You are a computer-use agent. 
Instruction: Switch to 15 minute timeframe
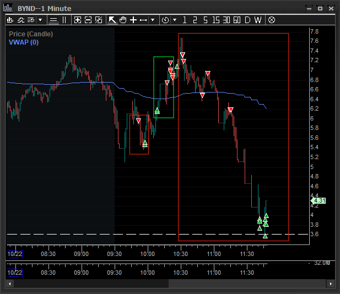[216, 20]
